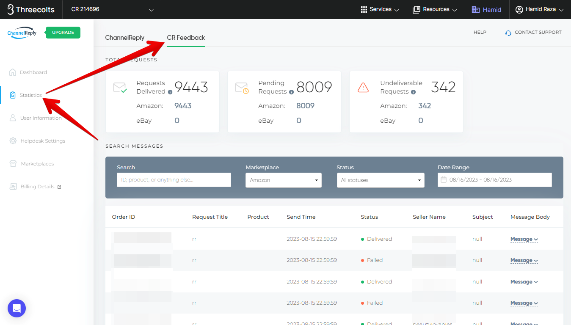Image resolution: width=571 pixels, height=325 pixels.
Task: Expand the Resources dropdown
Action: (455, 10)
